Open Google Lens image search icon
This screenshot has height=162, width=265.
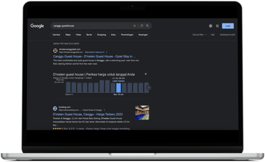142,26
